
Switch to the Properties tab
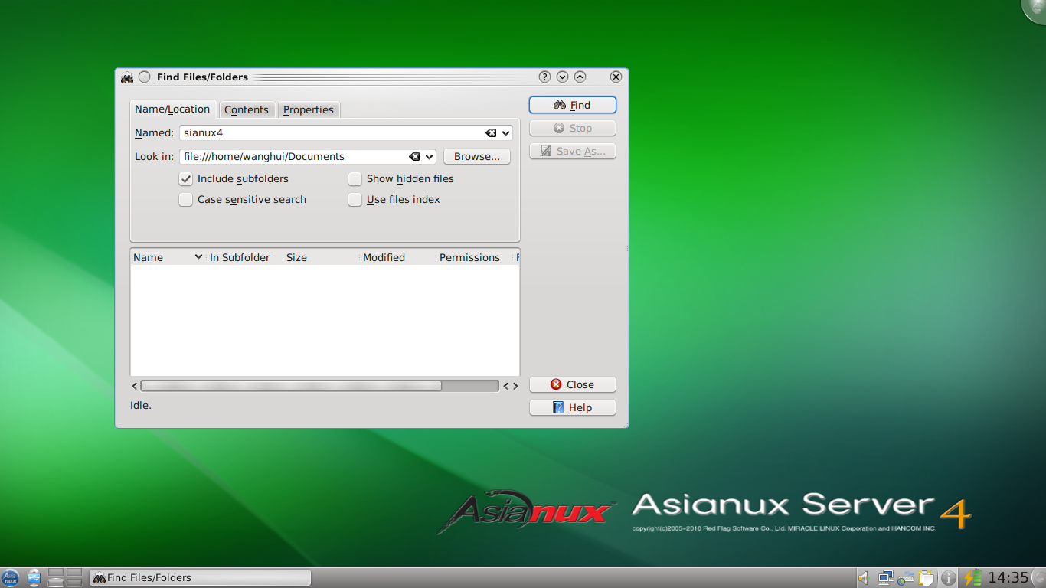(x=309, y=109)
